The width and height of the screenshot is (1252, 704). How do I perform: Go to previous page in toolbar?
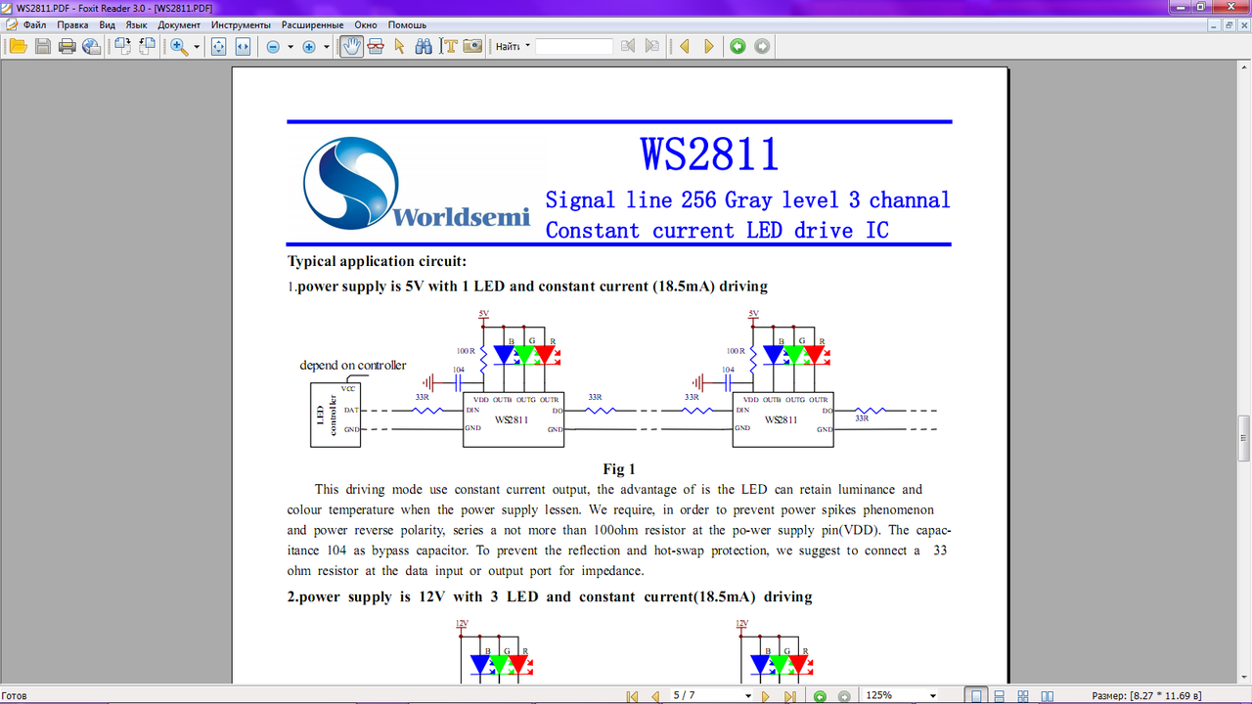pos(685,46)
